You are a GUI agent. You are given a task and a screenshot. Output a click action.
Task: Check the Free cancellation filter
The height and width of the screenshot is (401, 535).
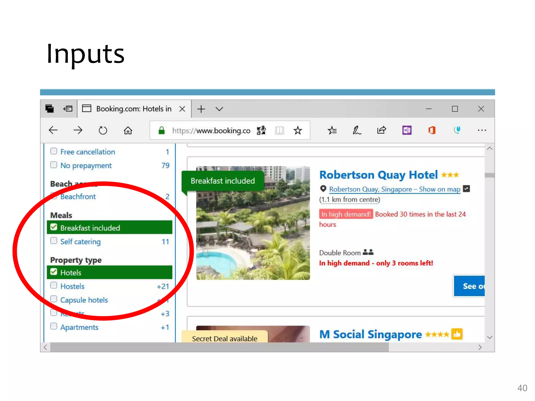click(x=54, y=151)
